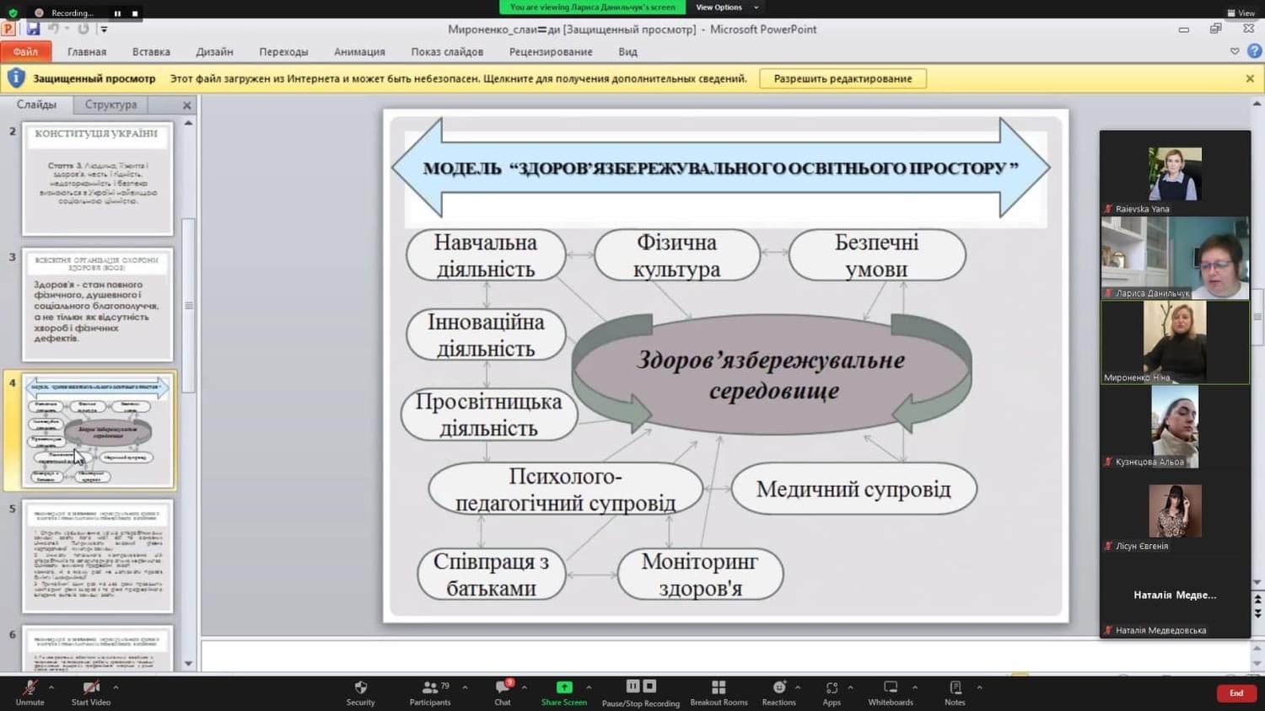Open the Chat panel

[x=503, y=687]
